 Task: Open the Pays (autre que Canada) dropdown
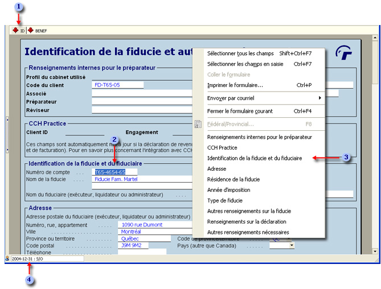point(292,245)
